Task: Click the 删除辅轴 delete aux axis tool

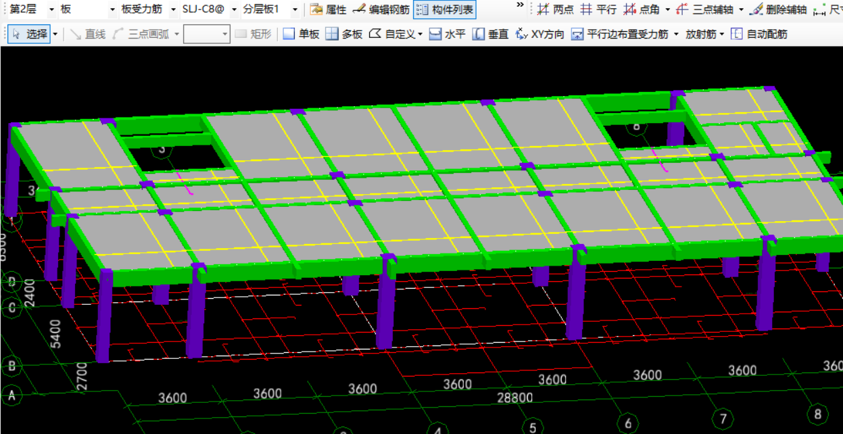Action: click(x=778, y=9)
